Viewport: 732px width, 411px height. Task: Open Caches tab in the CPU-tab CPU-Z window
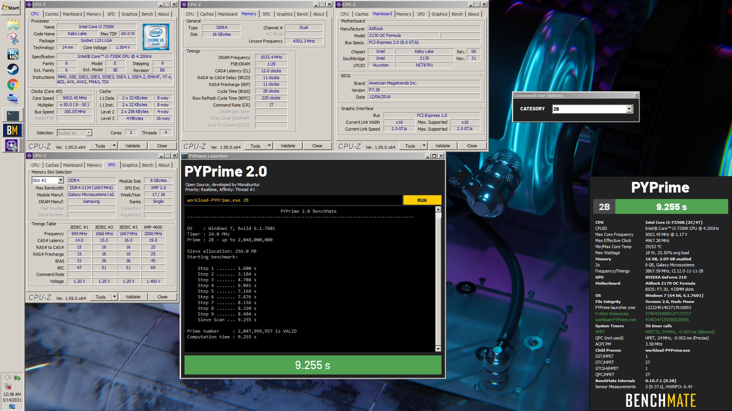click(52, 14)
